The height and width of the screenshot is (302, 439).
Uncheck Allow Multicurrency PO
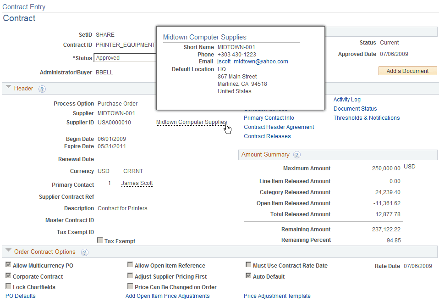point(8,265)
